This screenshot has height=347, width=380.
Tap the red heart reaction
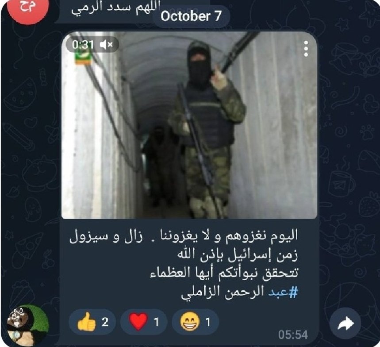click(x=144, y=322)
